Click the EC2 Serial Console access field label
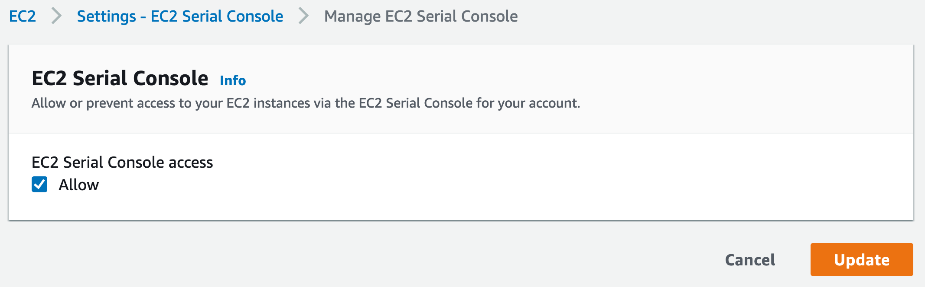Image resolution: width=925 pixels, height=287 pixels. [122, 163]
